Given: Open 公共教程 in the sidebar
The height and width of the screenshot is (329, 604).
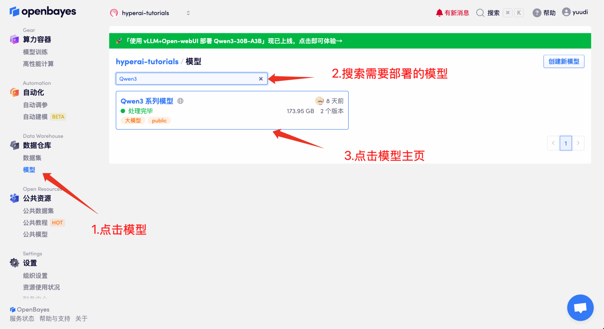Looking at the screenshot, I should coord(35,222).
